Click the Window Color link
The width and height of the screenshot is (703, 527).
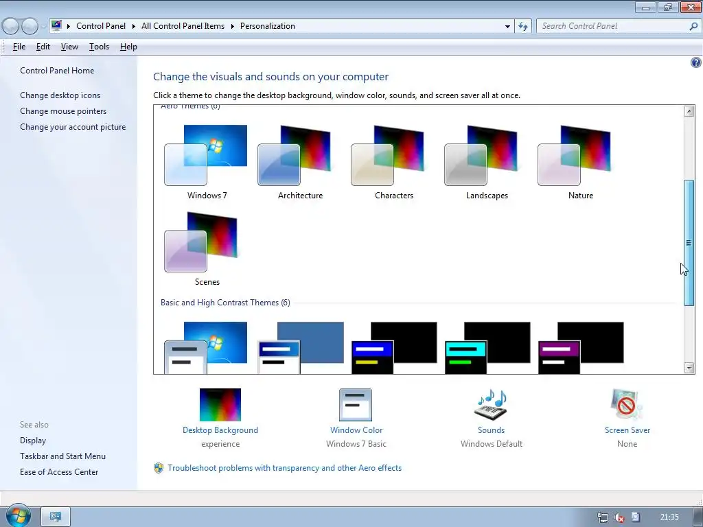[356, 430]
